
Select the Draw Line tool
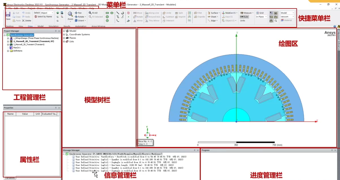[118, 13]
